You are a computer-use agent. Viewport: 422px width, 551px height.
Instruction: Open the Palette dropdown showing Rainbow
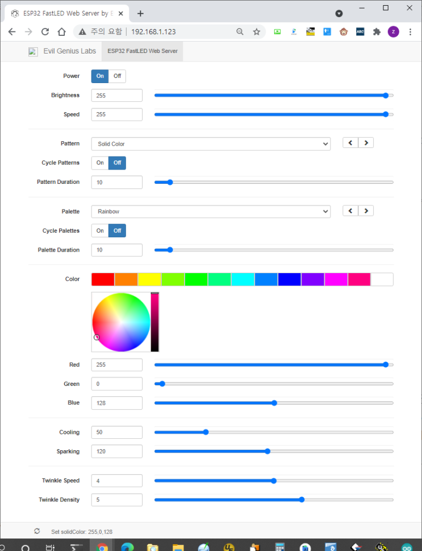(x=211, y=212)
